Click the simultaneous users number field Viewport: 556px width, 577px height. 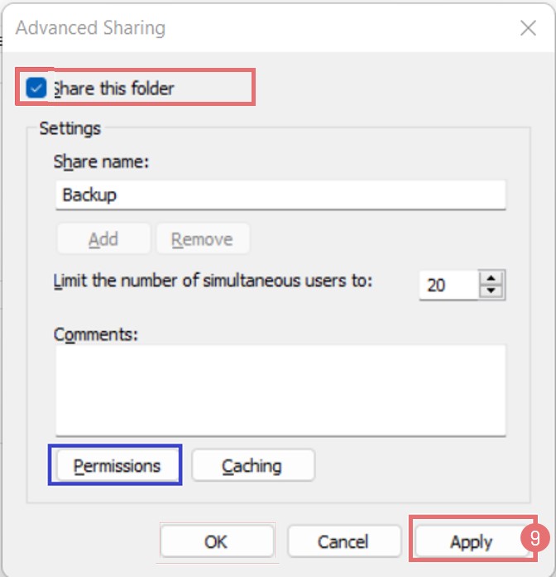(447, 286)
